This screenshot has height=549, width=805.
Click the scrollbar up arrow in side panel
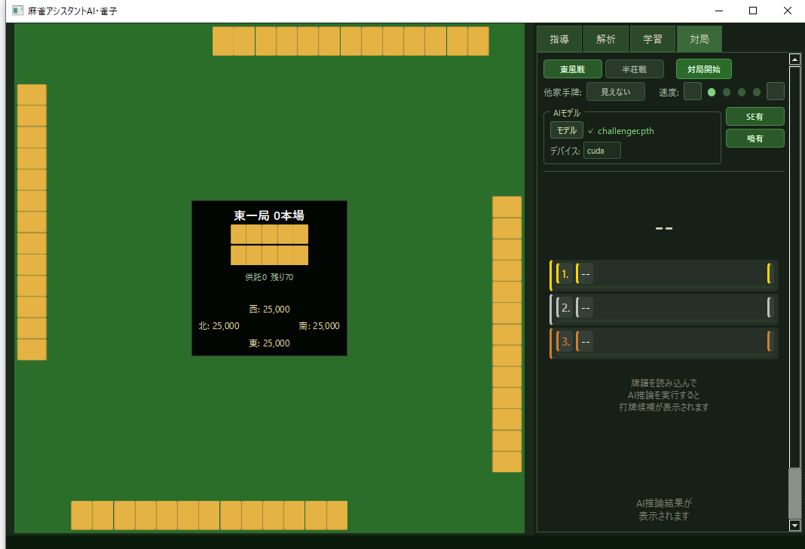click(x=794, y=59)
